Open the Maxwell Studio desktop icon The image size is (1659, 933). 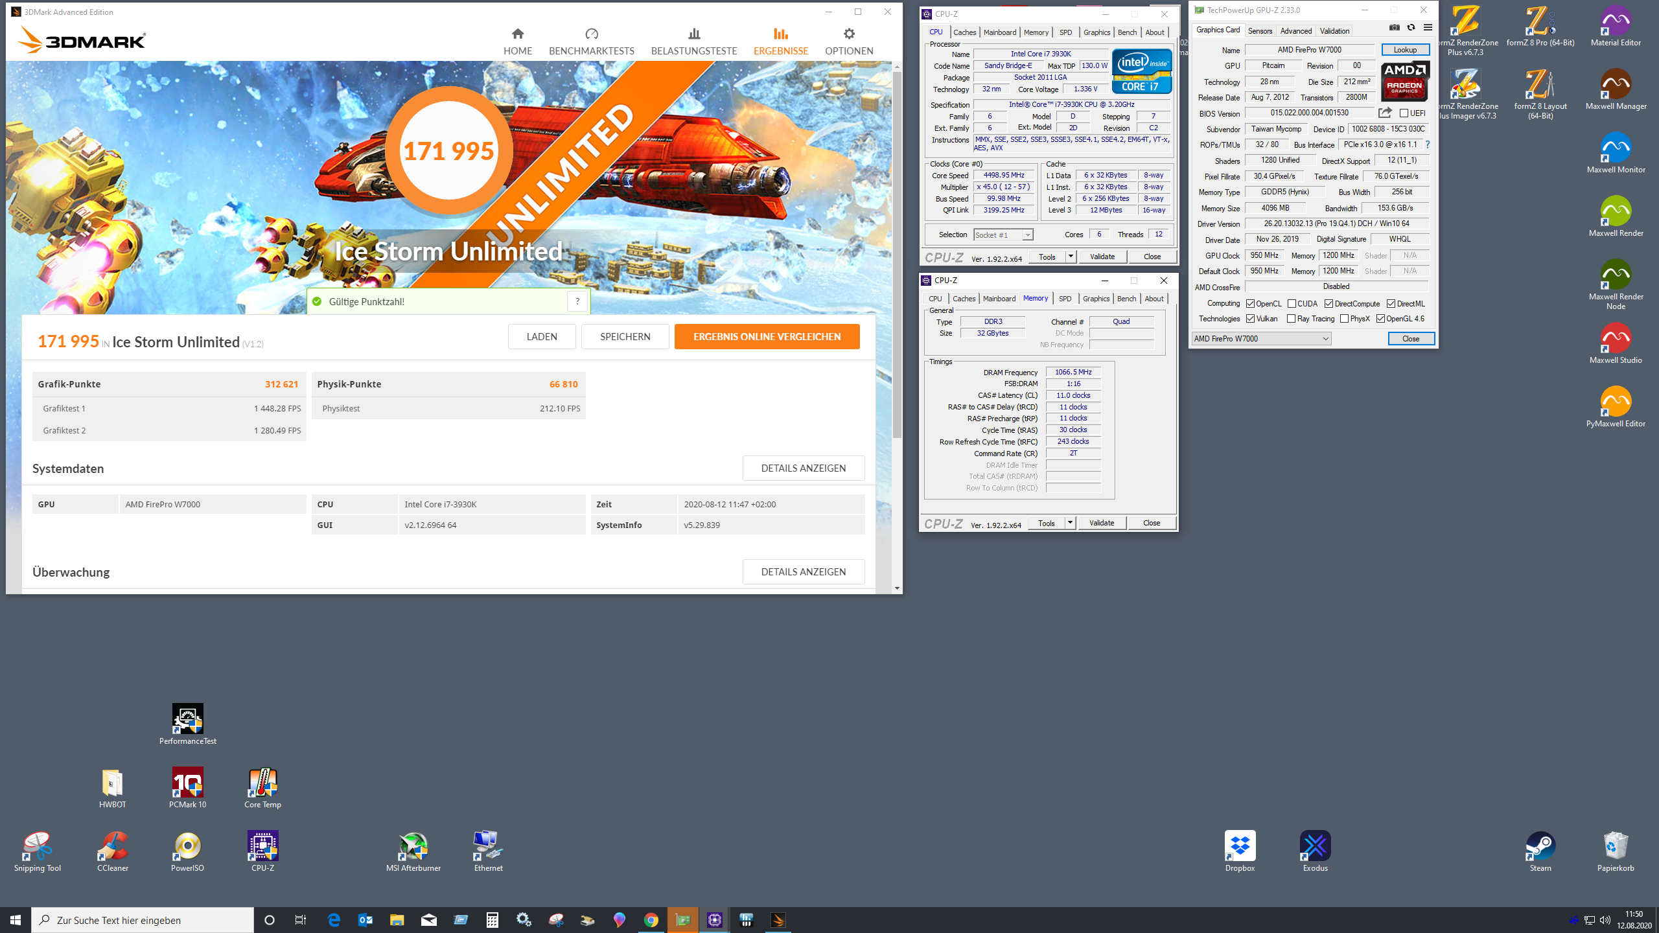coord(1616,344)
